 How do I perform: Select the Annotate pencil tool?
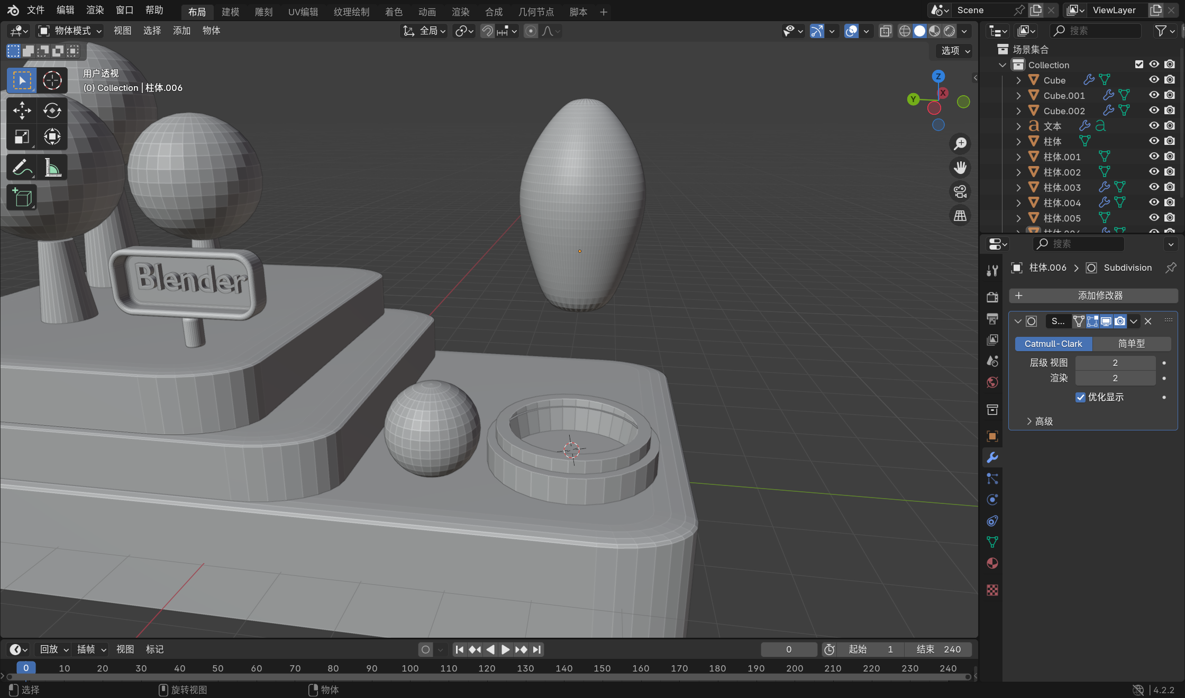pyautogui.click(x=22, y=168)
